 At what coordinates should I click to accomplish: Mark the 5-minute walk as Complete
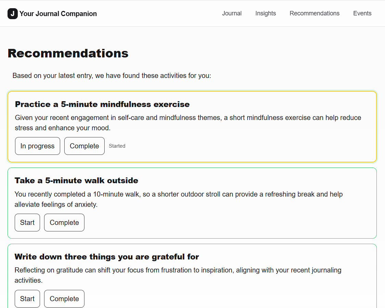tap(64, 223)
